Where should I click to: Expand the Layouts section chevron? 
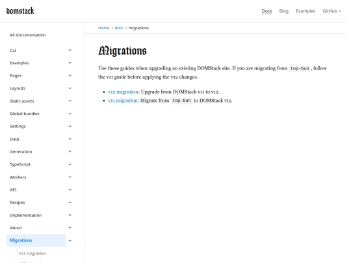70,88
